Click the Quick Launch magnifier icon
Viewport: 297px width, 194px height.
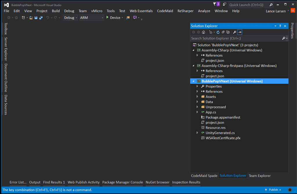[x=271, y=5]
